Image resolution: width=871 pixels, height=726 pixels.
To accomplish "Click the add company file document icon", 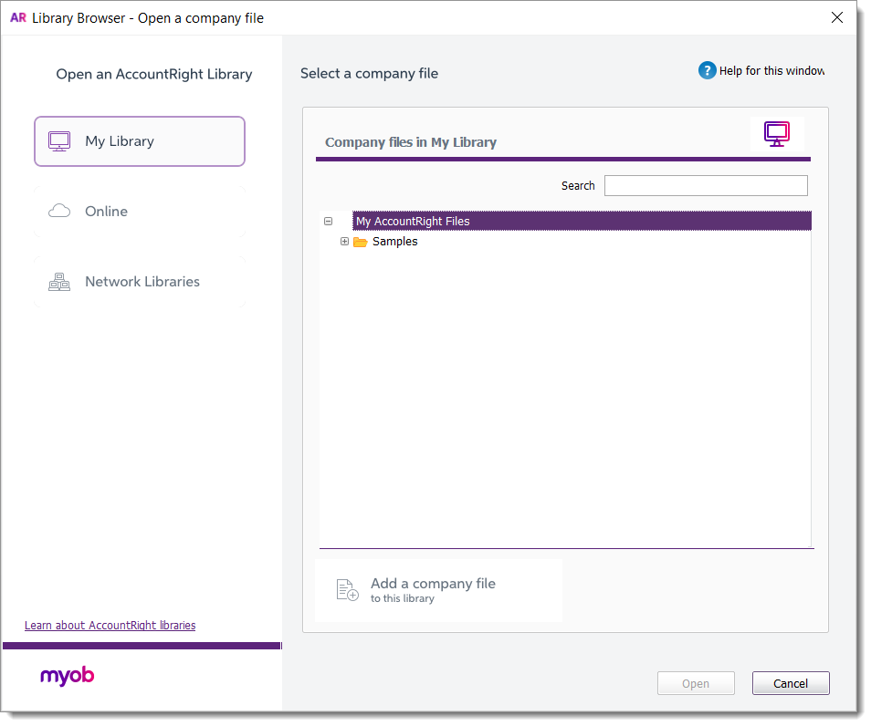I will click(347, 589).
